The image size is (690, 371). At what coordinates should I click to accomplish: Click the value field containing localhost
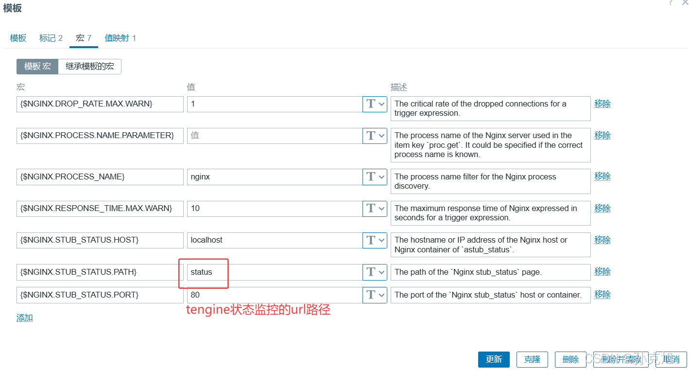tap(275, 240)
